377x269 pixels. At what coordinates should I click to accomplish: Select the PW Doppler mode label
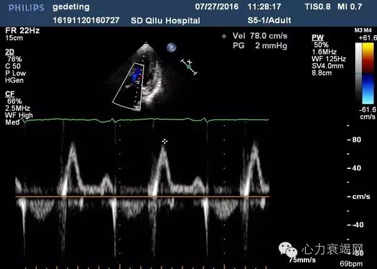pyautogui.click(x=318, y=39)
